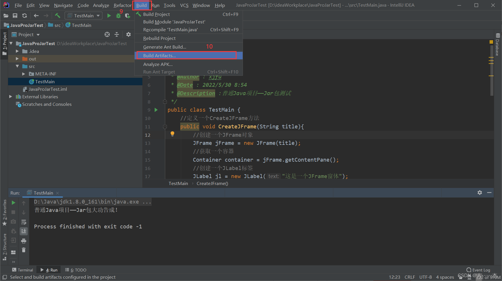
Task: Run TestMain with the green play button
Action: tap(109, 16)
